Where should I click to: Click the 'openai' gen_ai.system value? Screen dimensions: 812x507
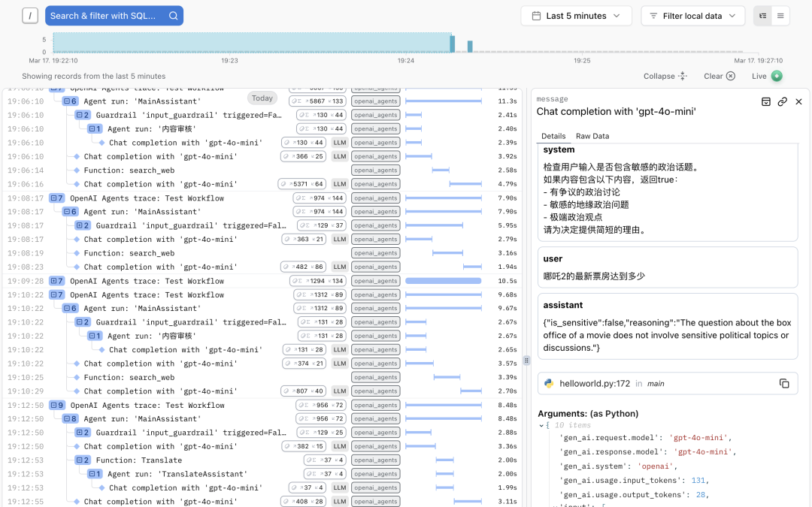(655, 466)
